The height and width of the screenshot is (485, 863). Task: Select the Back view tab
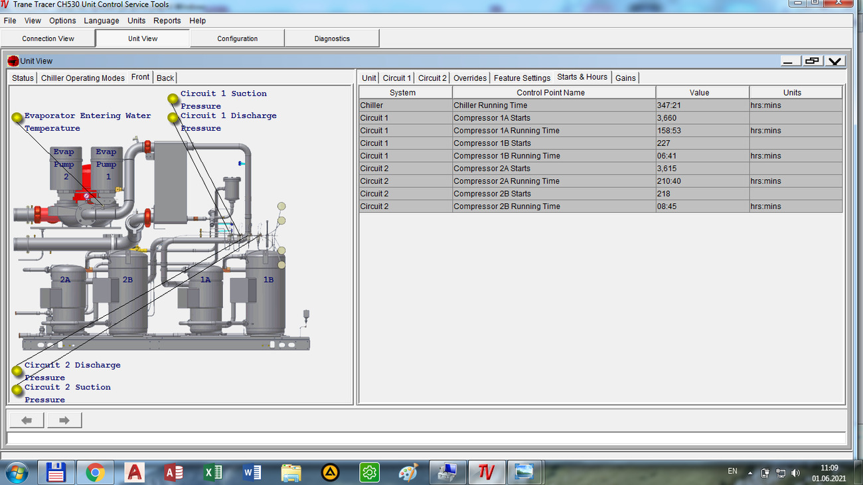tap(165, 78)
